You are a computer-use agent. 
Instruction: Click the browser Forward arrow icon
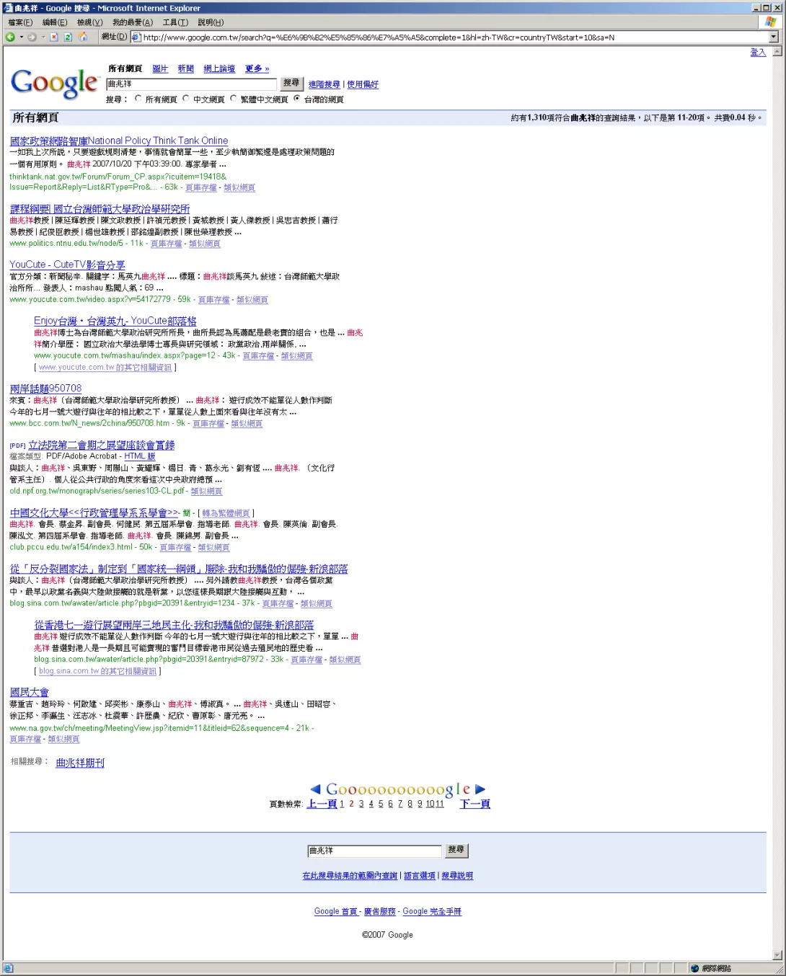(32, 37)
